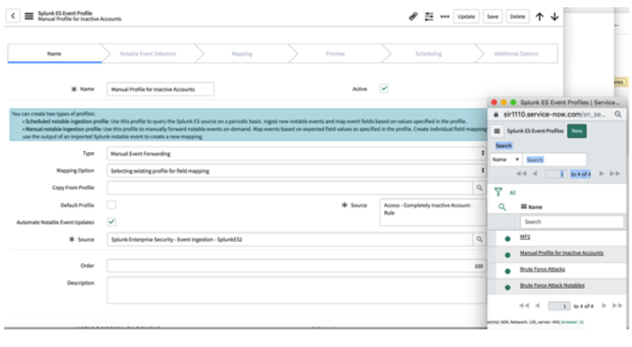Go to next page in top pager
632x347 pixels.
pyautogui.click(x=601, y=173)
